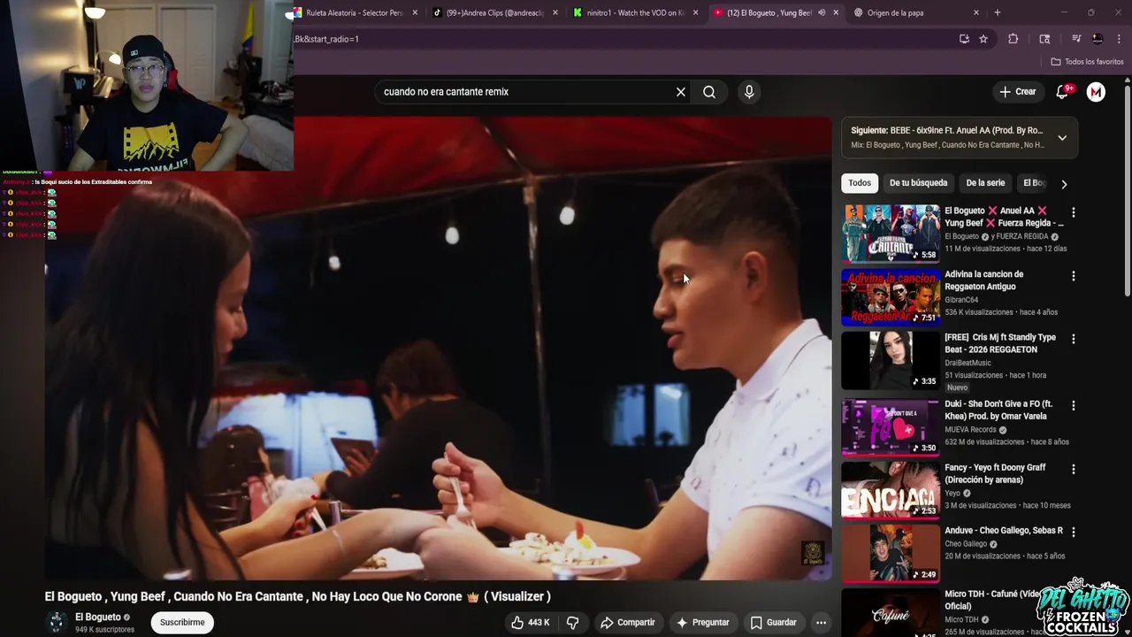Open Adivina la cancion Reggaeton Antiguo thumbnail
The image size is (1132, 637).
pos(891,297)
